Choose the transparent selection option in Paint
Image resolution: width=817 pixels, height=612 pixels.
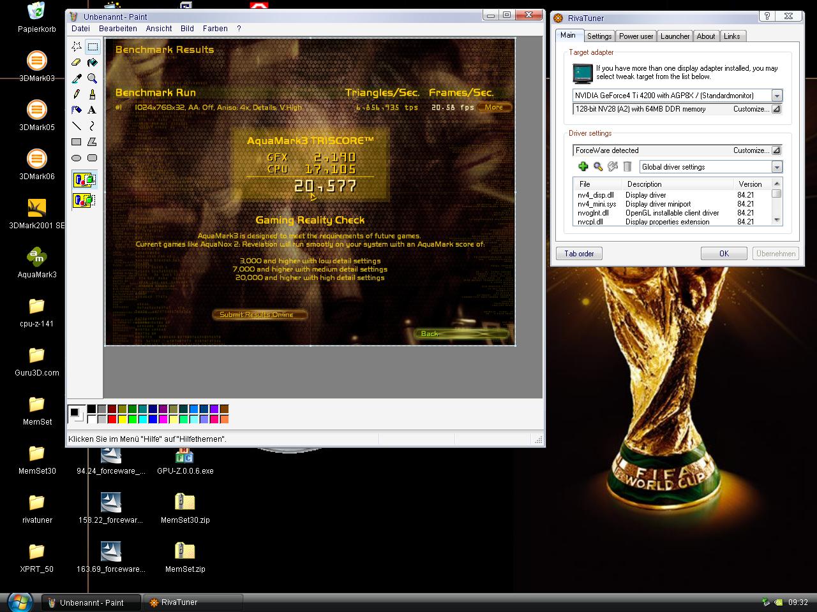84,200
